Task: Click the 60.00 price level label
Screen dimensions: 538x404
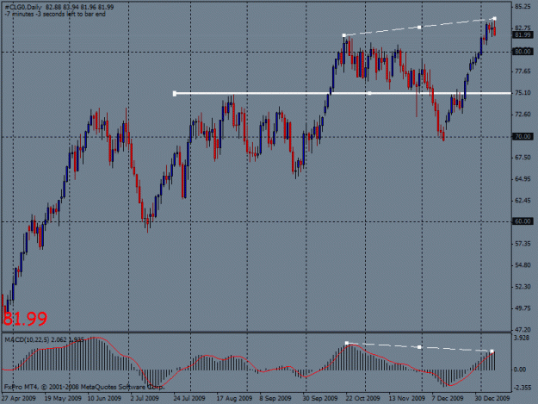Action: coord(523,221)
